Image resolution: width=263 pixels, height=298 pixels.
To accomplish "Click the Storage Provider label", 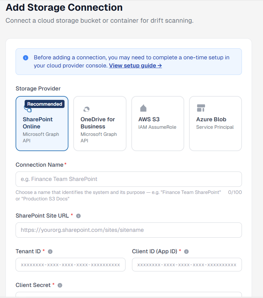I will [x=38, y=89].
